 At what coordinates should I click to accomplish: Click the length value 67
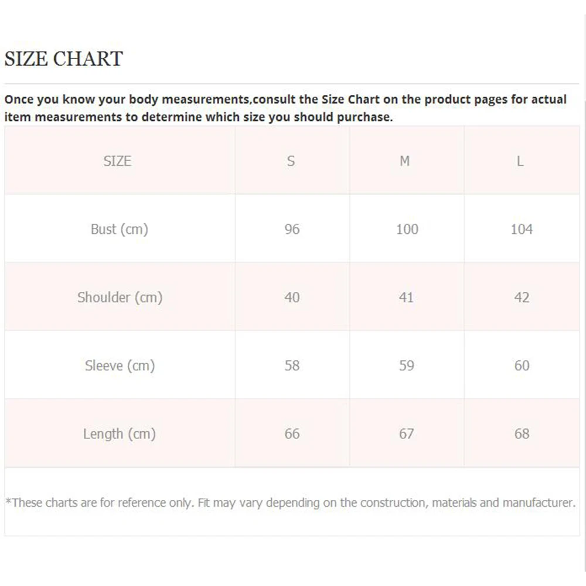click(x=406, y=434)
